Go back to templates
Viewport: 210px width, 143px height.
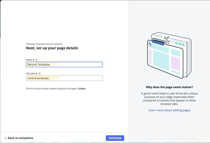pyautogui.click(x=20, y=138)
